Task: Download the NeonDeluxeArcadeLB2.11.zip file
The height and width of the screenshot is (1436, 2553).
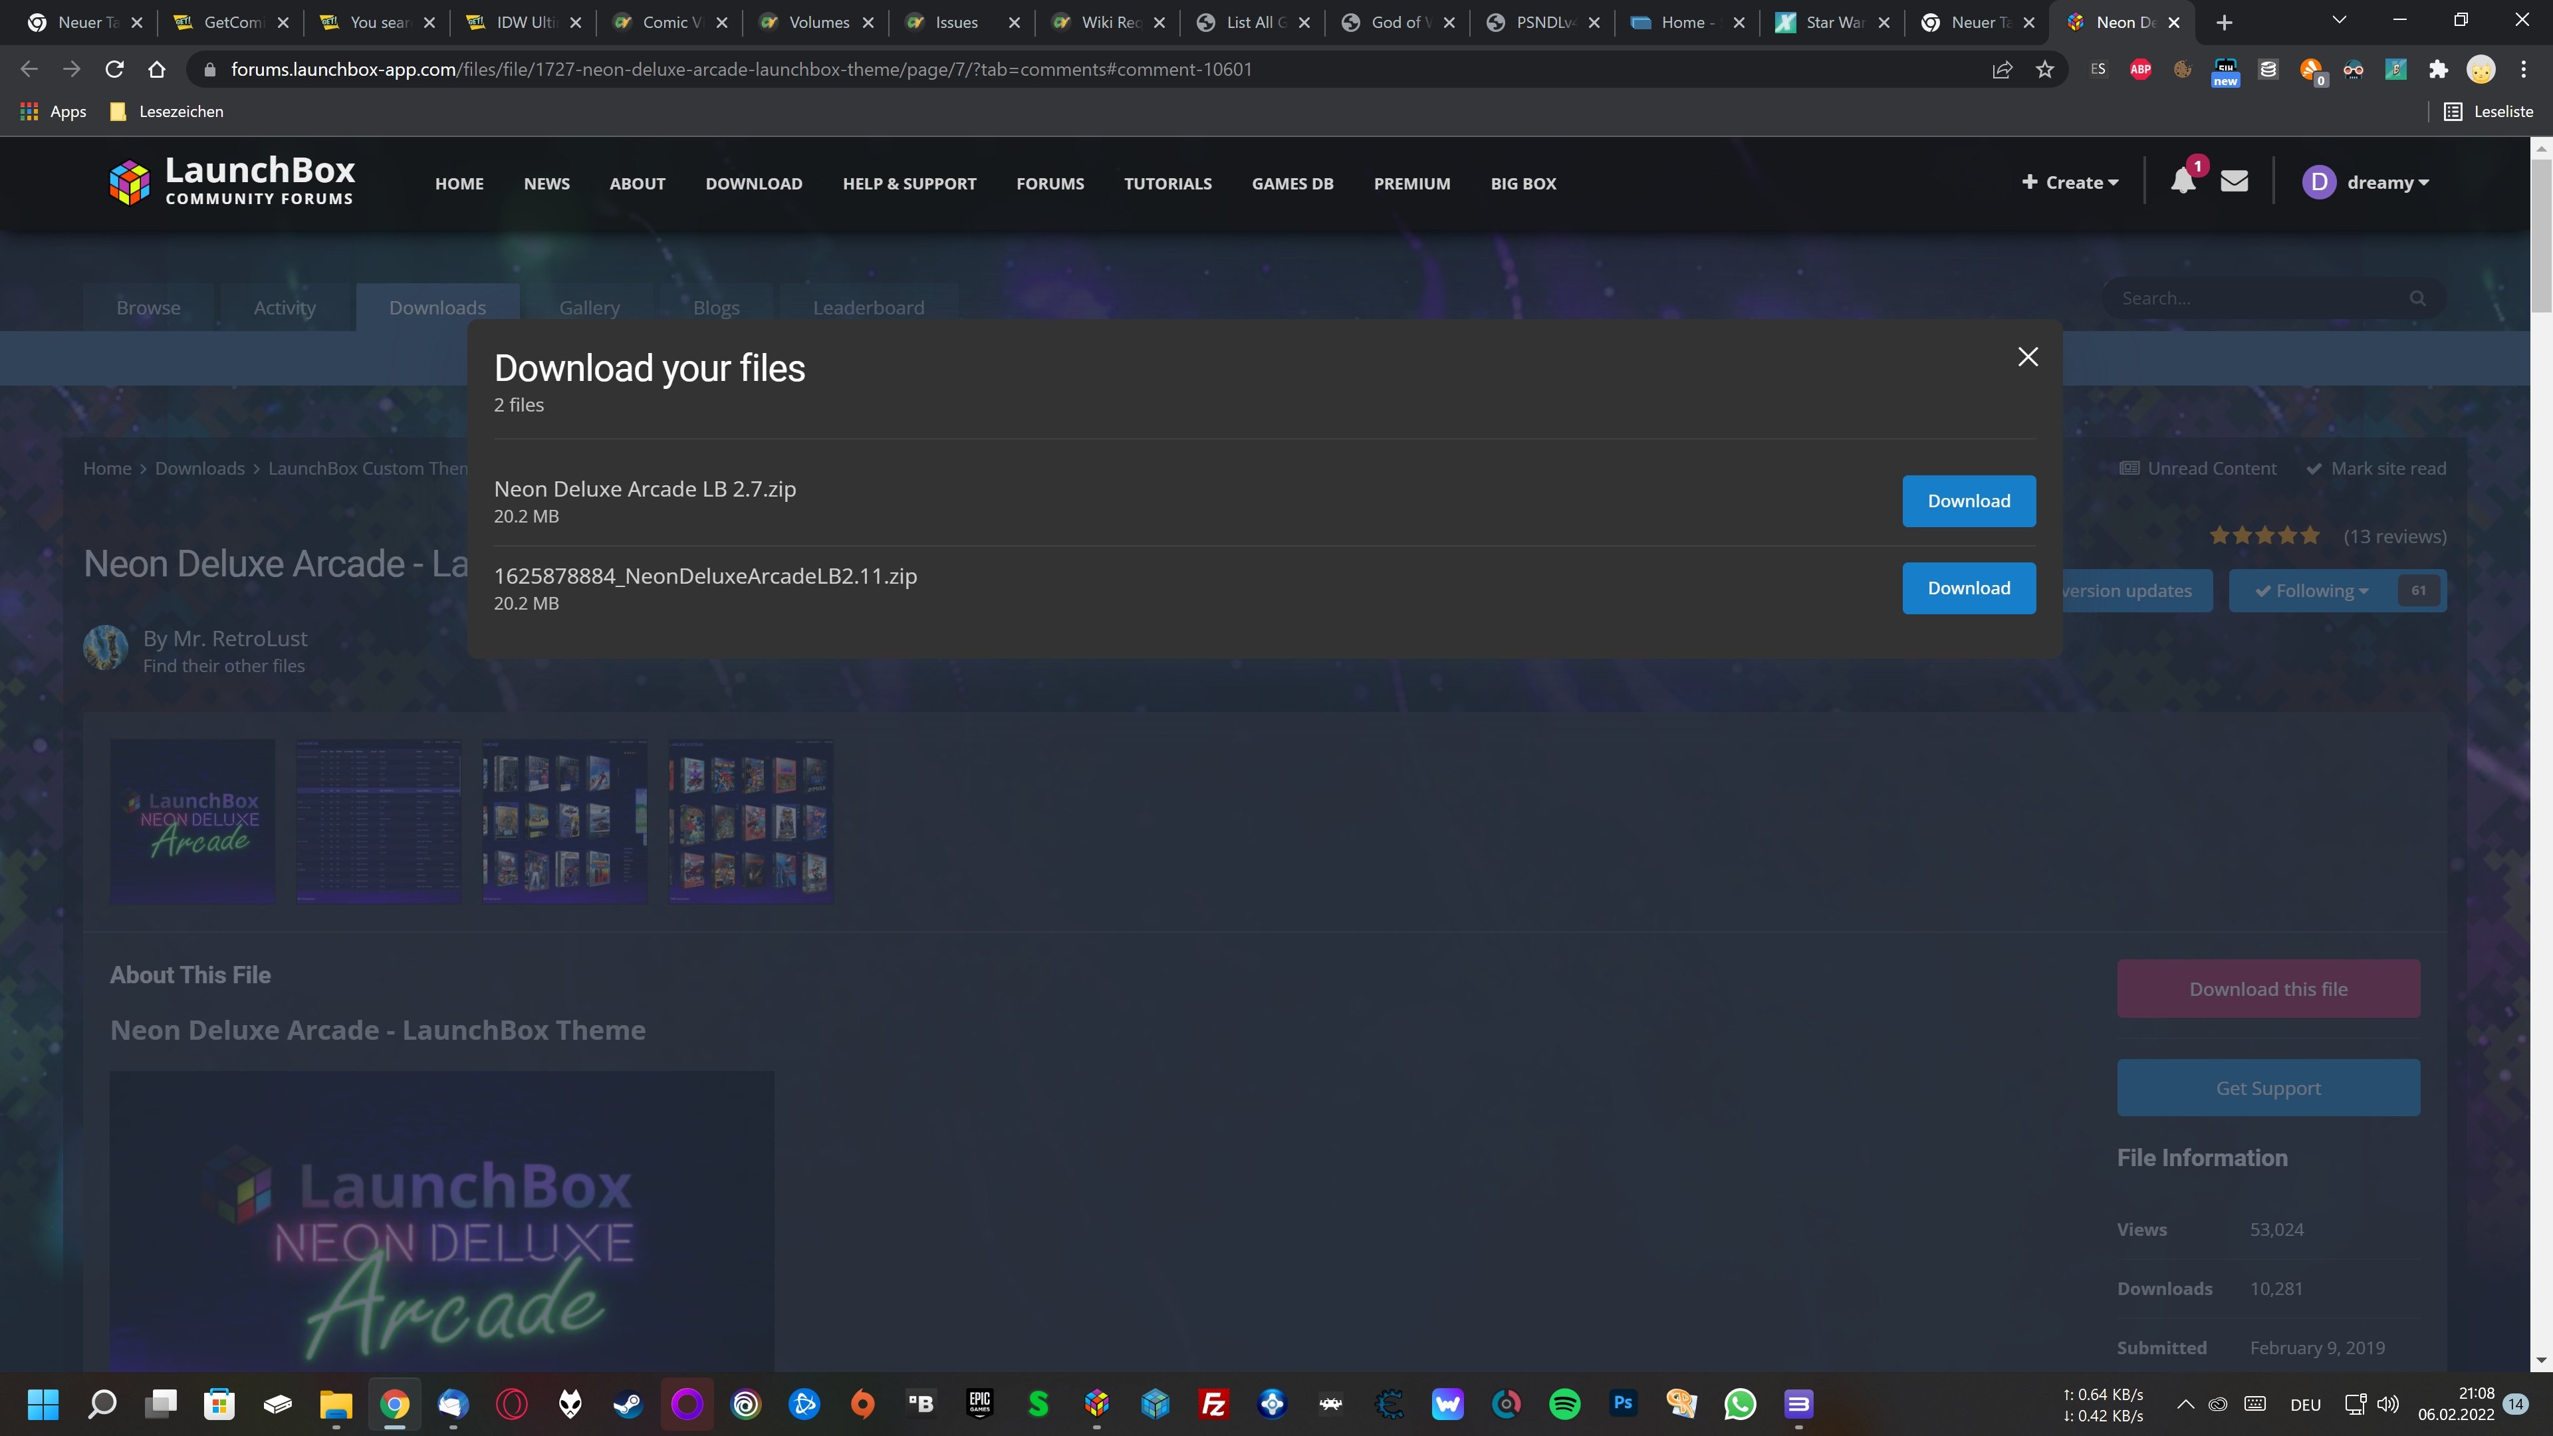Action: click(x=1968, y=588)
